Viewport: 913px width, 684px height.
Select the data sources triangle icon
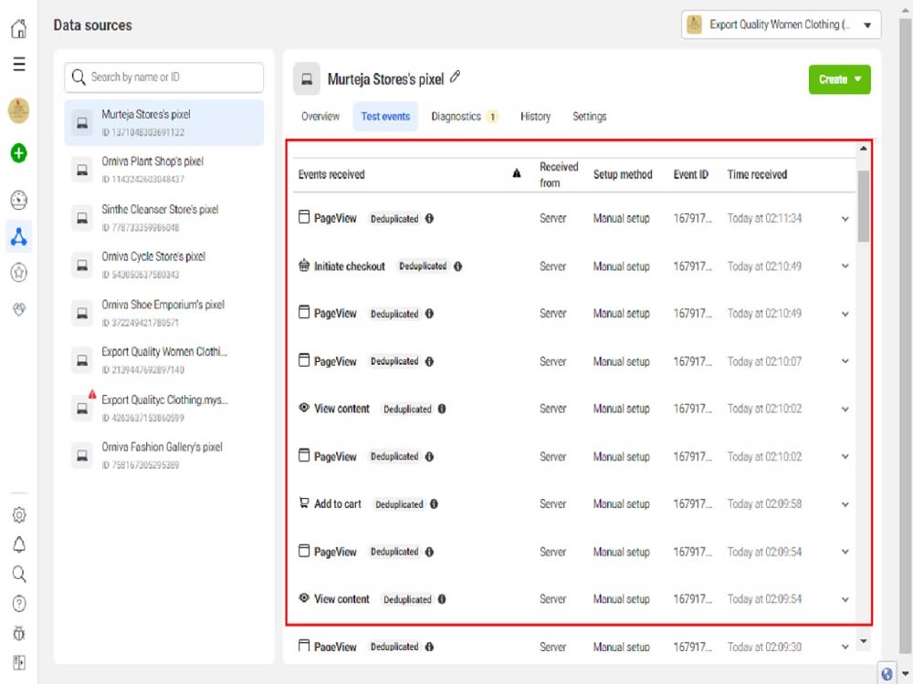pos(18,236)
